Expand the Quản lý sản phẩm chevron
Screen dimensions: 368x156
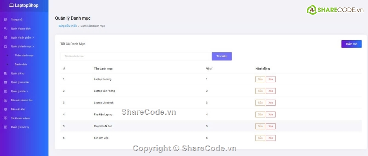point(33,37)
